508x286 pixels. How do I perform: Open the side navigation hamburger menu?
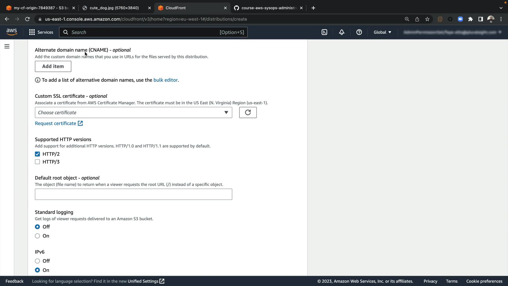tap(7, 46)
